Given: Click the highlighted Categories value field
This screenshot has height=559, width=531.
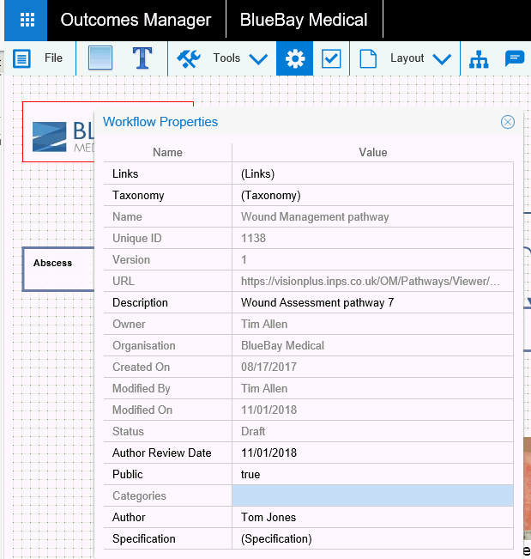Looking at the screenshot, I should click(372, 496).
